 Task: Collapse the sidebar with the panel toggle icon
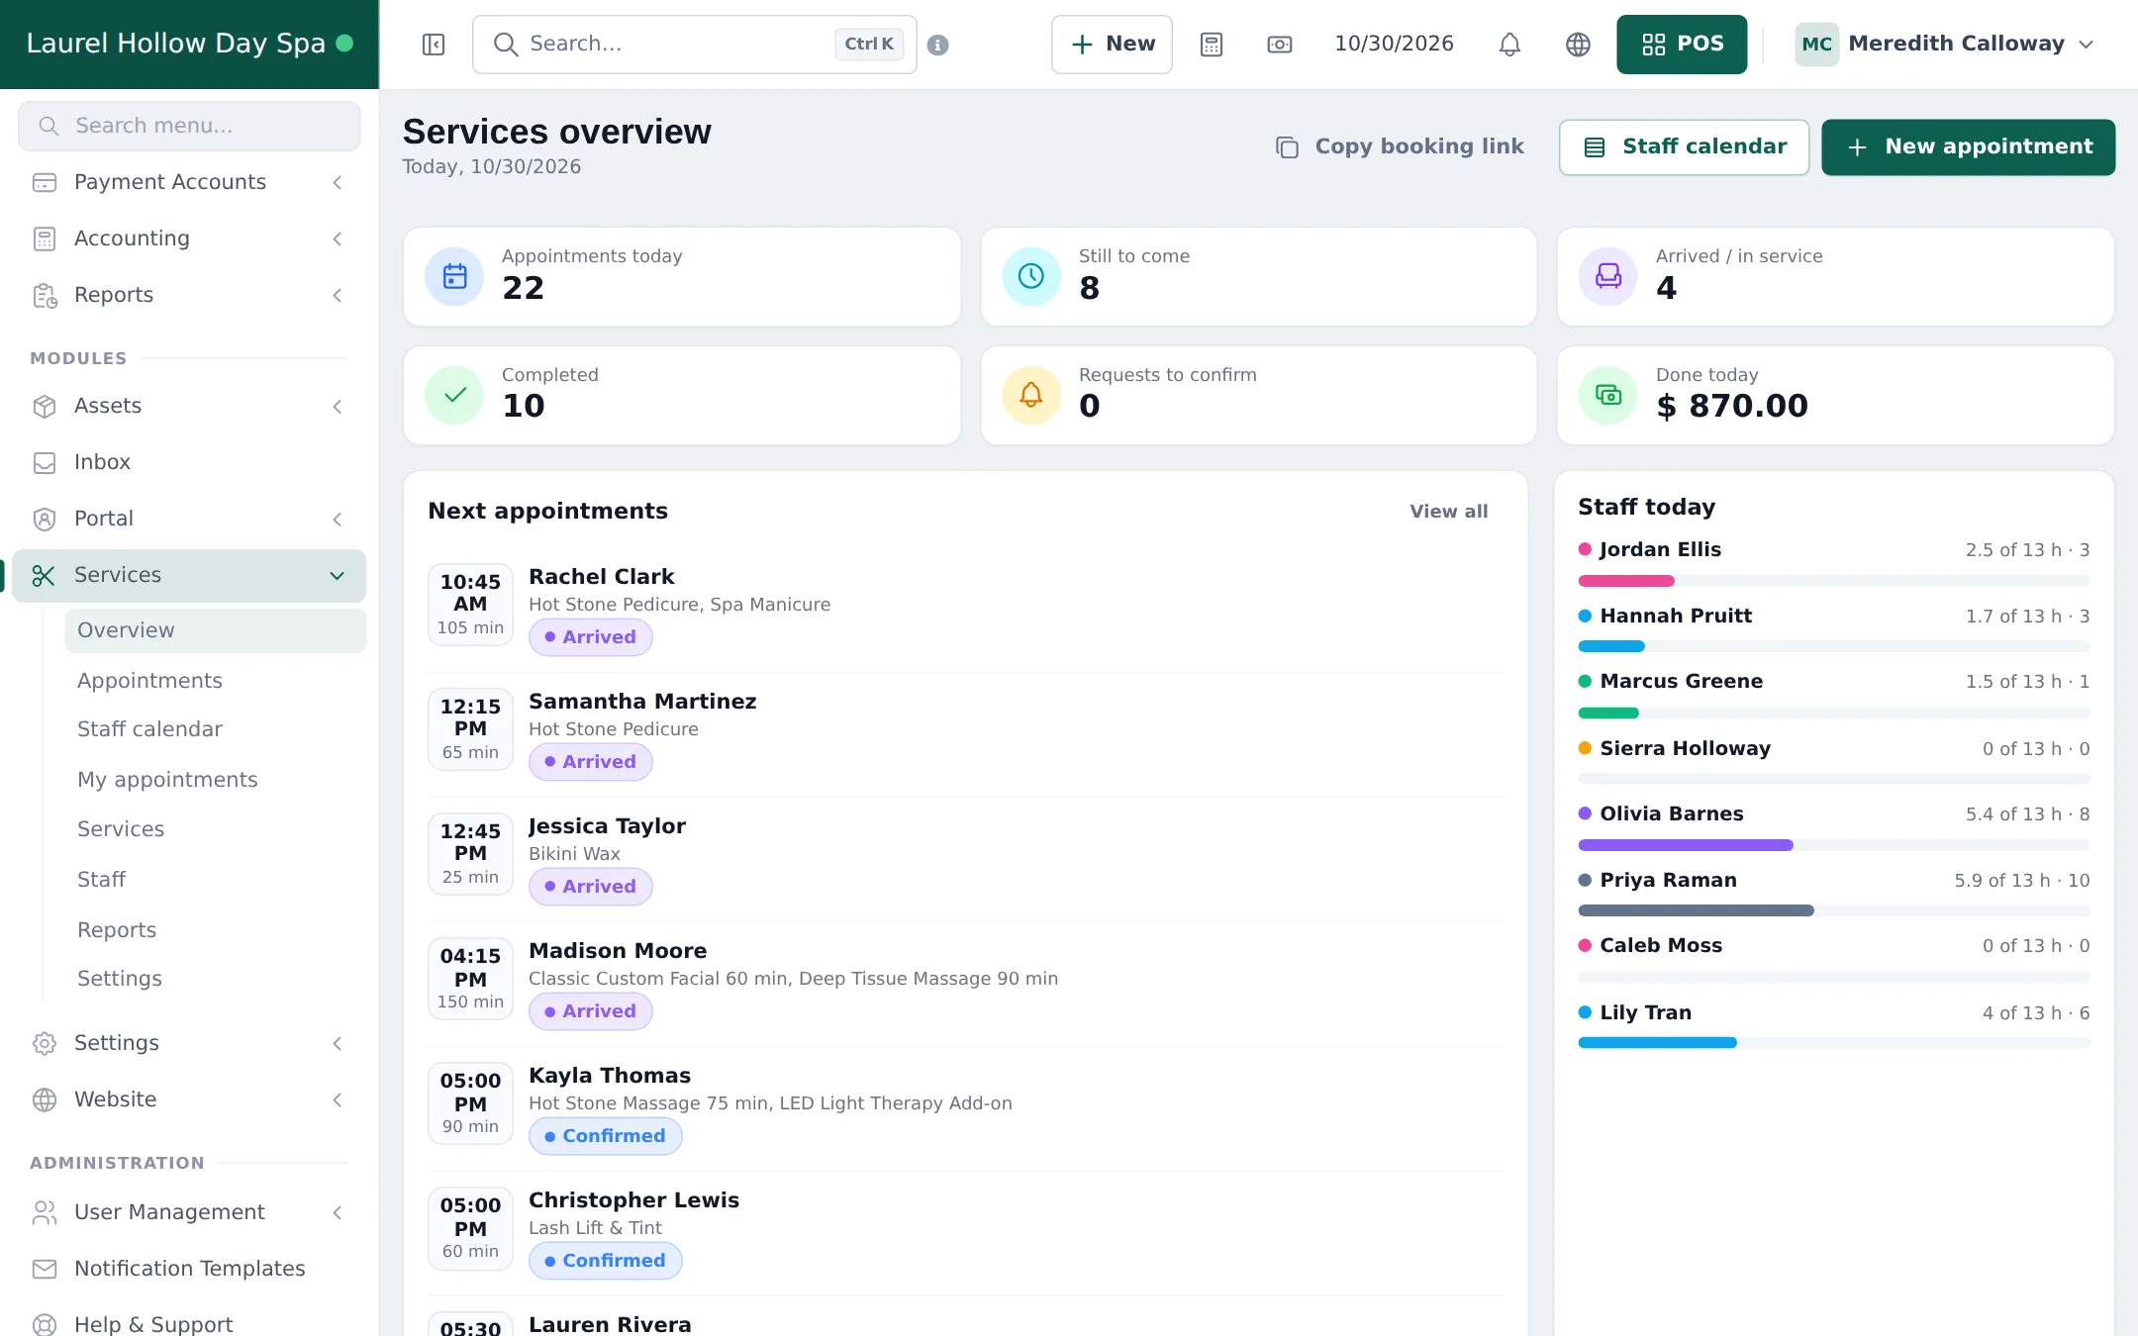[434, 45]
